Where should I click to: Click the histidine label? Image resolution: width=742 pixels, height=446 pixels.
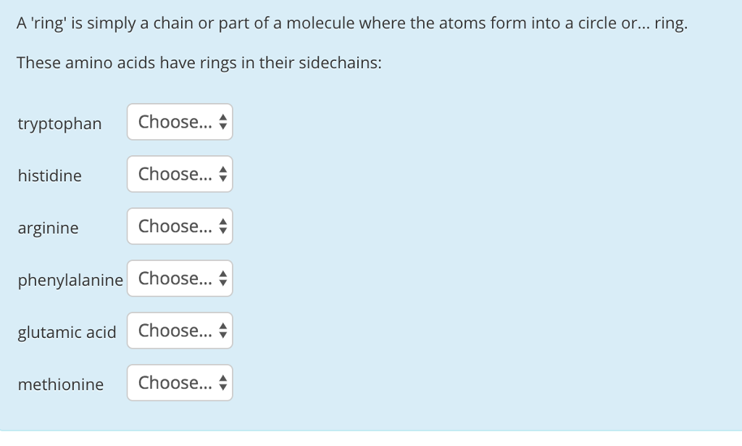tap(49, 176)
